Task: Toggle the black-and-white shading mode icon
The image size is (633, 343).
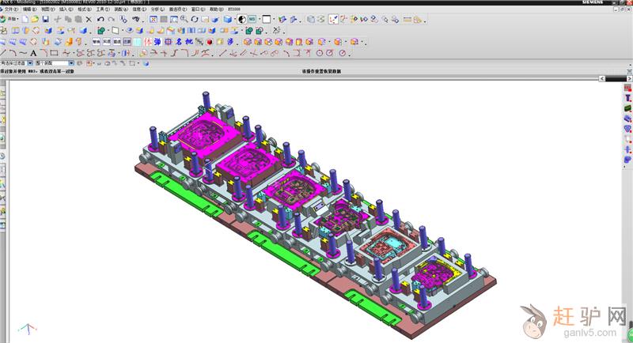Action: click(241, 18)
